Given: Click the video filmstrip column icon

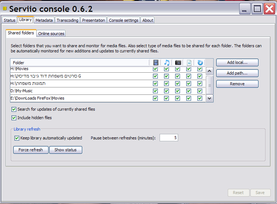Looking at the screenshot, I should click(156, 63).
